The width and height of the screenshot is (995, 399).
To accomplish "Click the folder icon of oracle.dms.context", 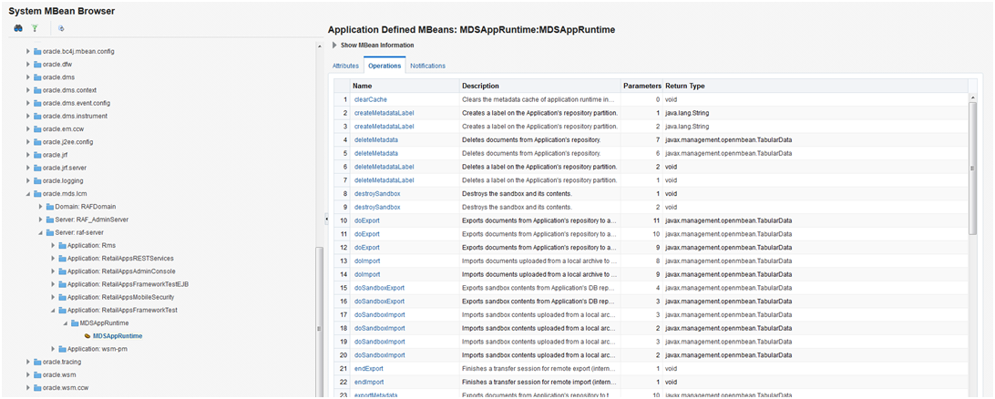I will click(x=37, y=90).
